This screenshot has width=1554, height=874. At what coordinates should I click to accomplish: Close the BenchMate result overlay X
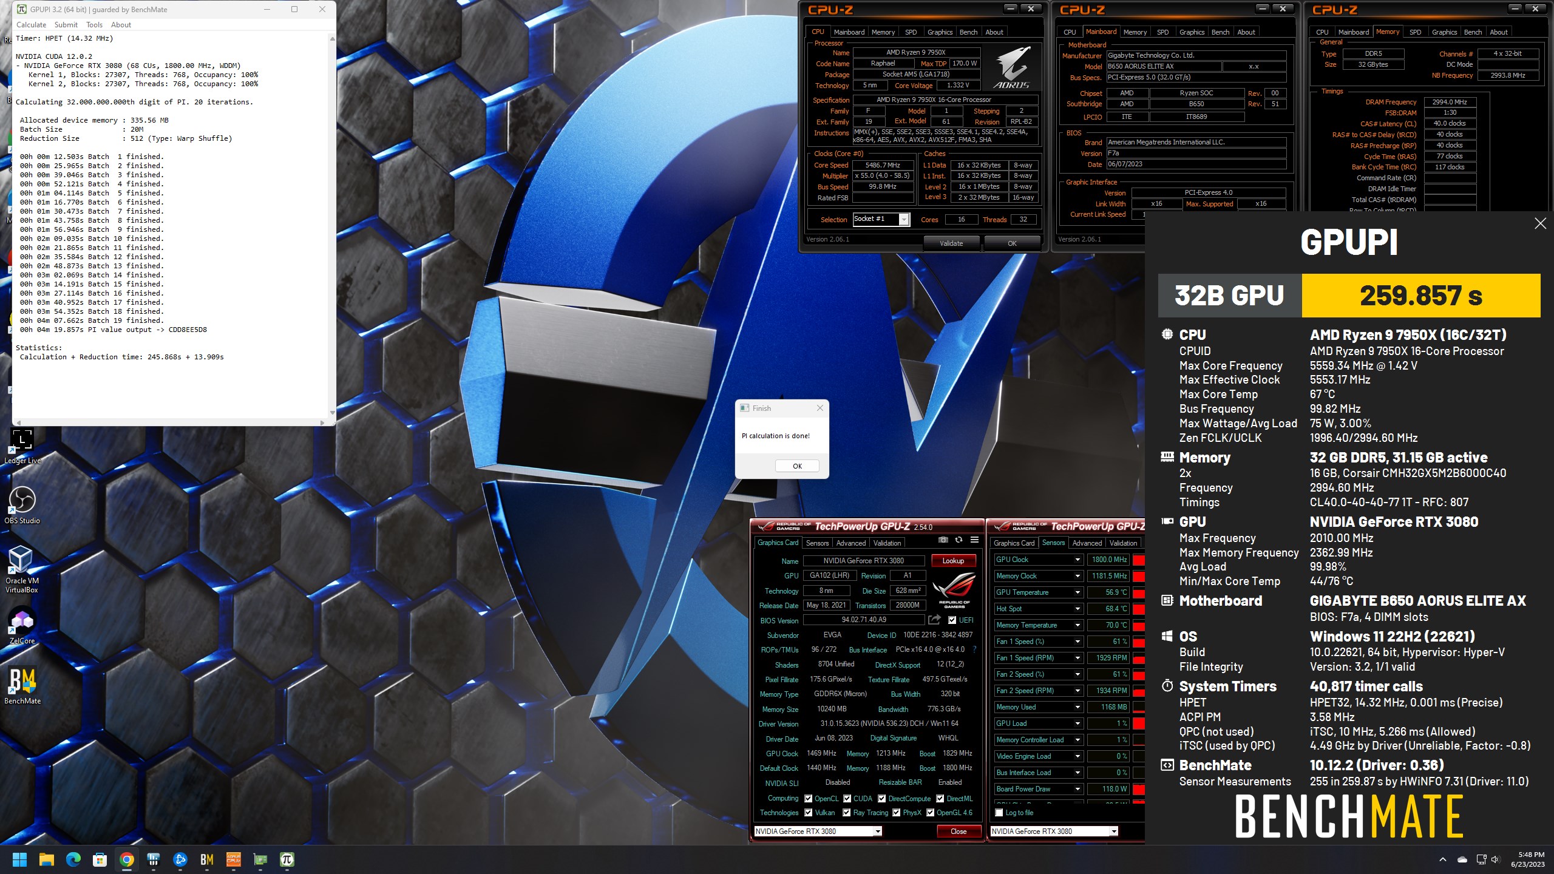pos(1540,223)
